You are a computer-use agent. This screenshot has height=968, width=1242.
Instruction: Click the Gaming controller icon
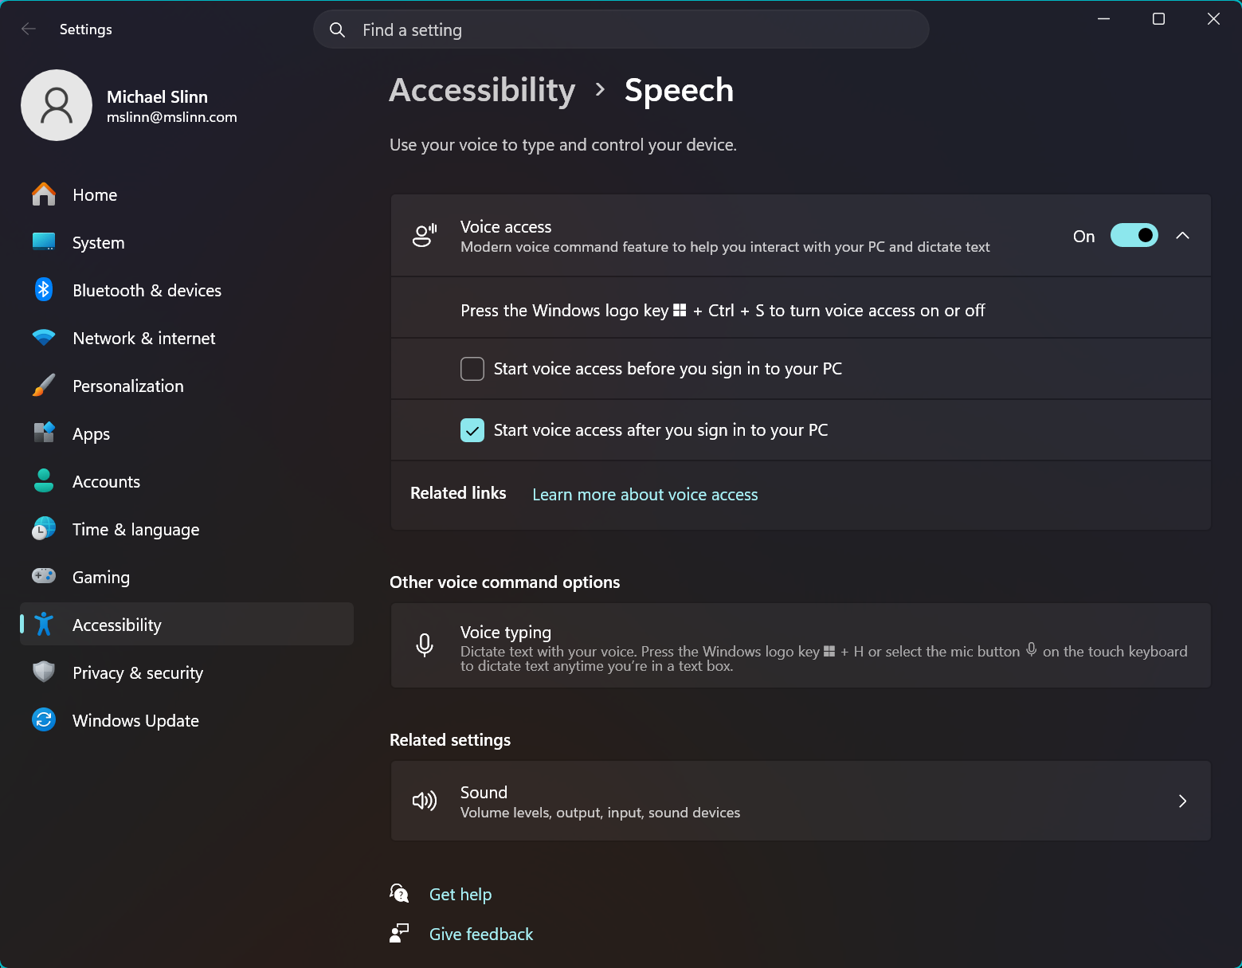[44, 576]
